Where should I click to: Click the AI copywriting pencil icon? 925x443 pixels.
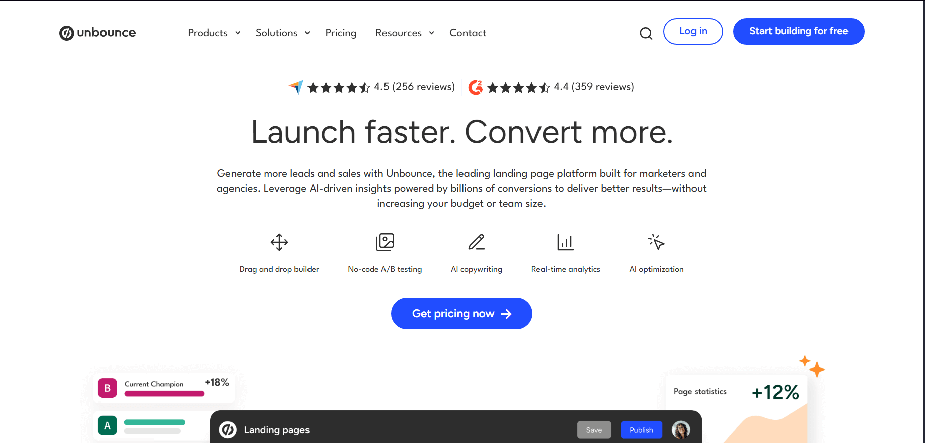tap(477, 242)
